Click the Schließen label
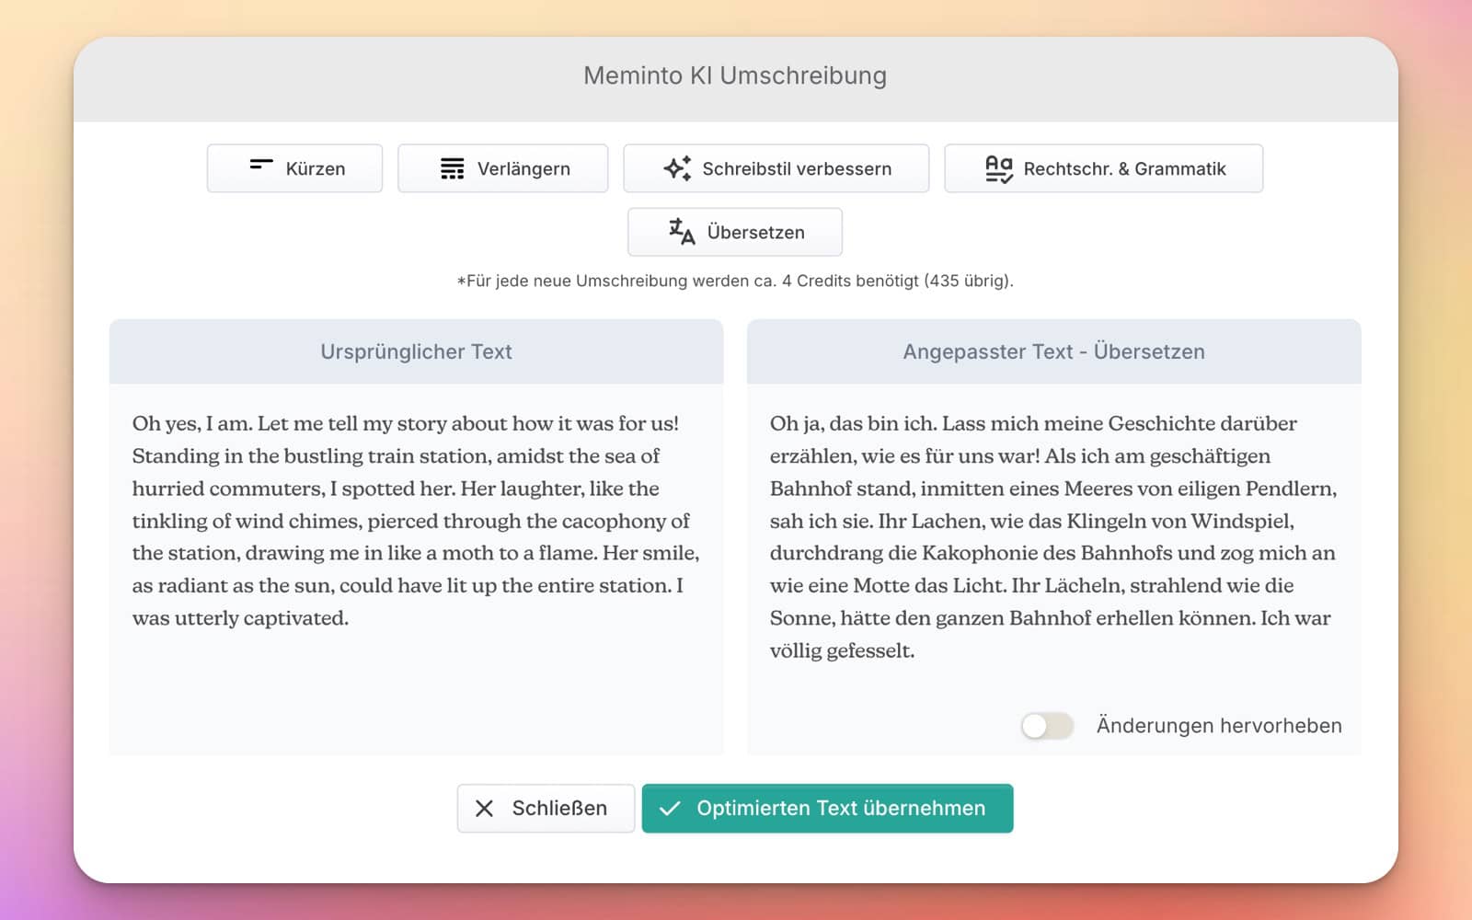This screenshot has width=1472, height=920. coord(559,809)
